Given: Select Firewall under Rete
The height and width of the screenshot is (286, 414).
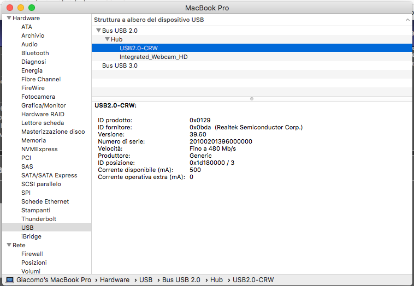Looking at the screenshot, I should (32, 254).
